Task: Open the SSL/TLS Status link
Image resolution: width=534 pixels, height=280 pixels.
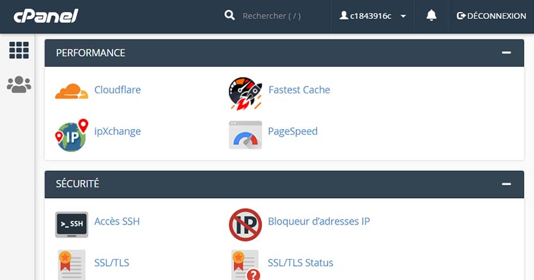Action: tap(300, 262)
